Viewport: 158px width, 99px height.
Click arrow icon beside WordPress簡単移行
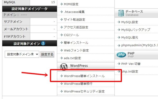pyautogui.click(x=61, y=84)
